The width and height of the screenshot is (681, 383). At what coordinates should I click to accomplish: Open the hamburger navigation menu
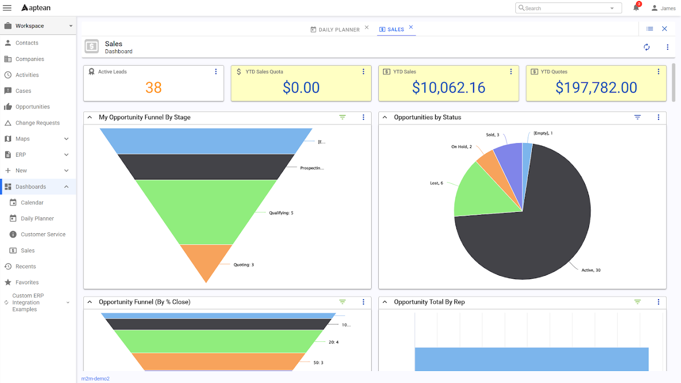[7, 8]
